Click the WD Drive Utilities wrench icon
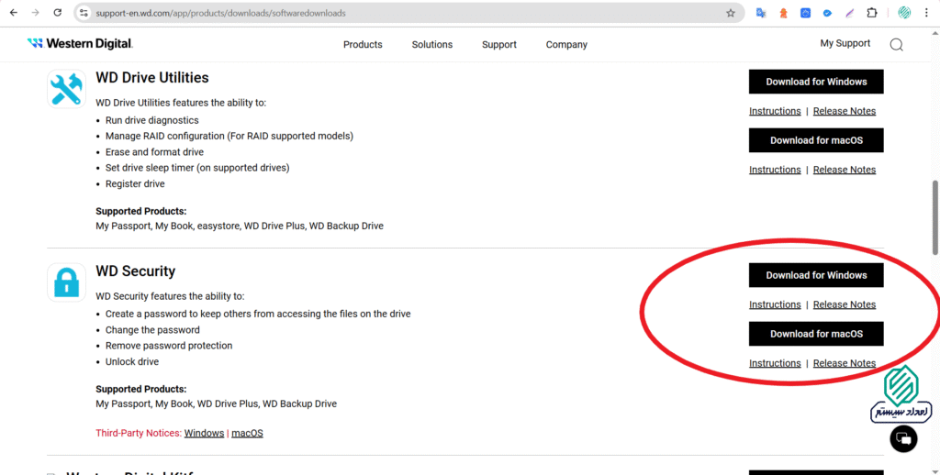 (x=66, y=89)
